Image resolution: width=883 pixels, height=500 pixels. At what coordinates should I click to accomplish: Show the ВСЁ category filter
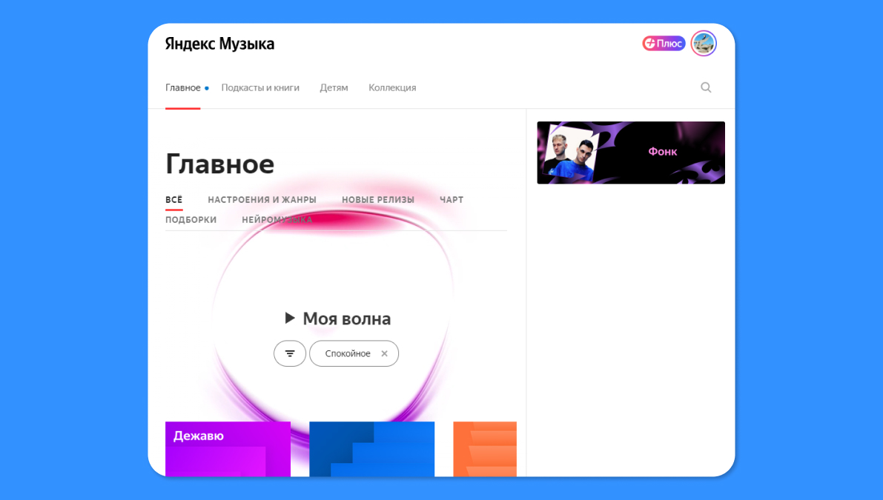point(173,200)
